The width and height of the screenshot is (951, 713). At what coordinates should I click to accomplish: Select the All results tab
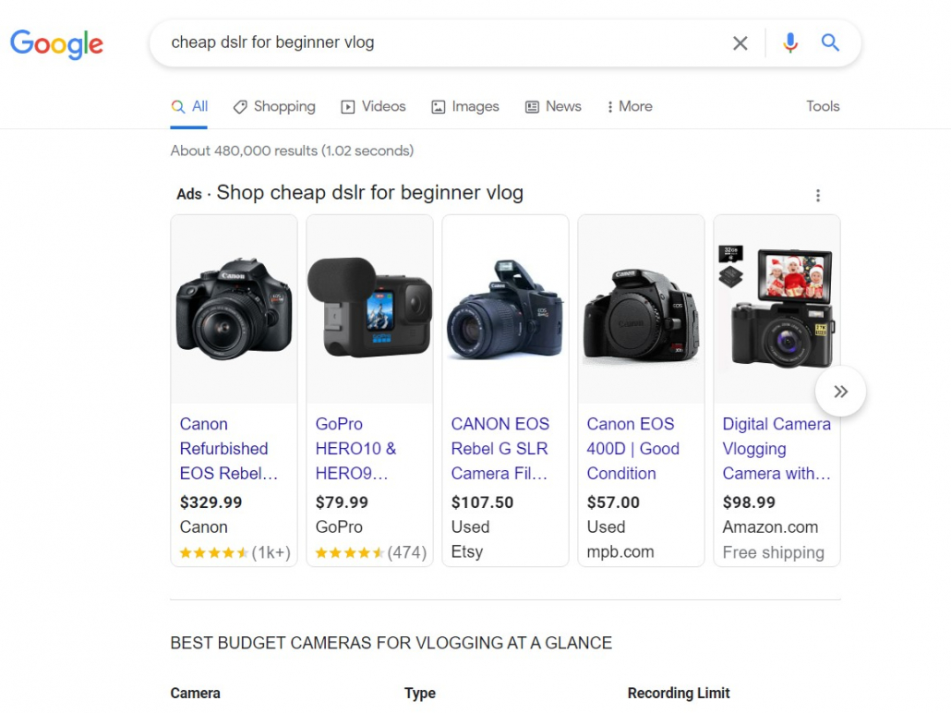(189, 106)
